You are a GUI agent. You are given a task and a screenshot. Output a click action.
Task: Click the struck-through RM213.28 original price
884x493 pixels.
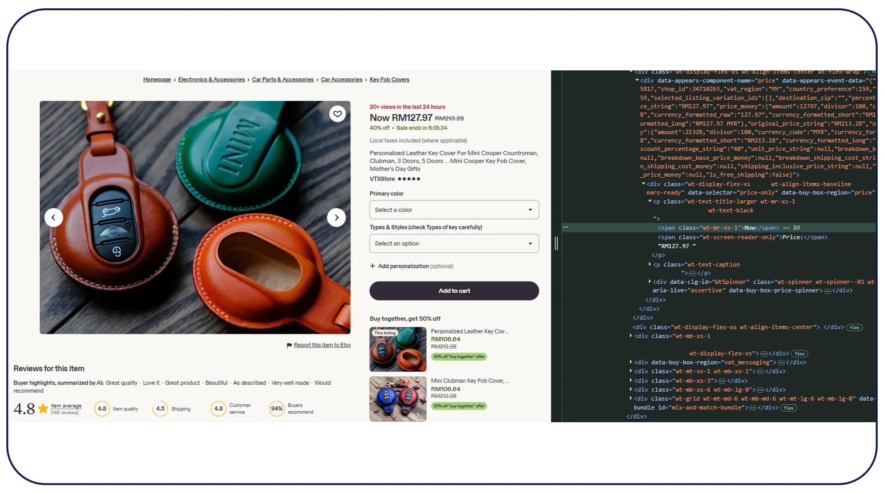coord(449,118)
